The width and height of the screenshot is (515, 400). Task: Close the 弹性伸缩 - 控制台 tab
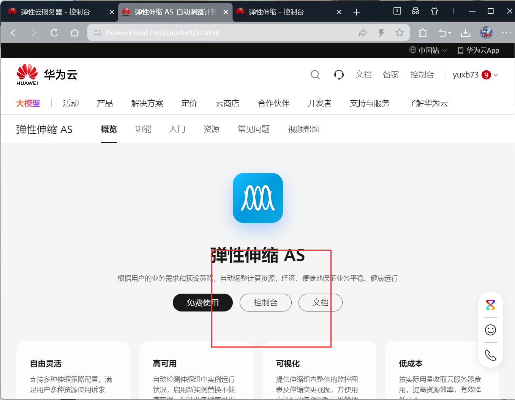coord(339,12)
